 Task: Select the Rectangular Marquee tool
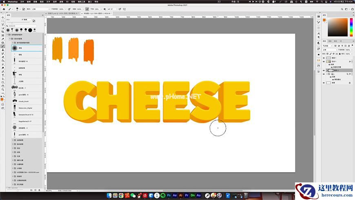3,21
